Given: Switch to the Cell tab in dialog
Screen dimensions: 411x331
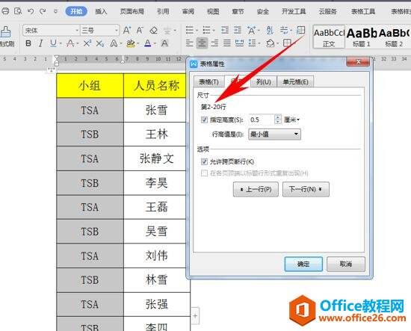Looking at the screenshot, I should [x=295, y=81].
